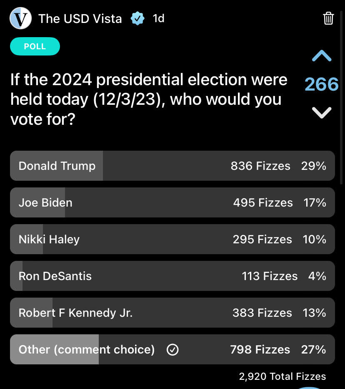345x389 pixels.
Task: Tap the checkmark on Other option
Action: (172, 350)
